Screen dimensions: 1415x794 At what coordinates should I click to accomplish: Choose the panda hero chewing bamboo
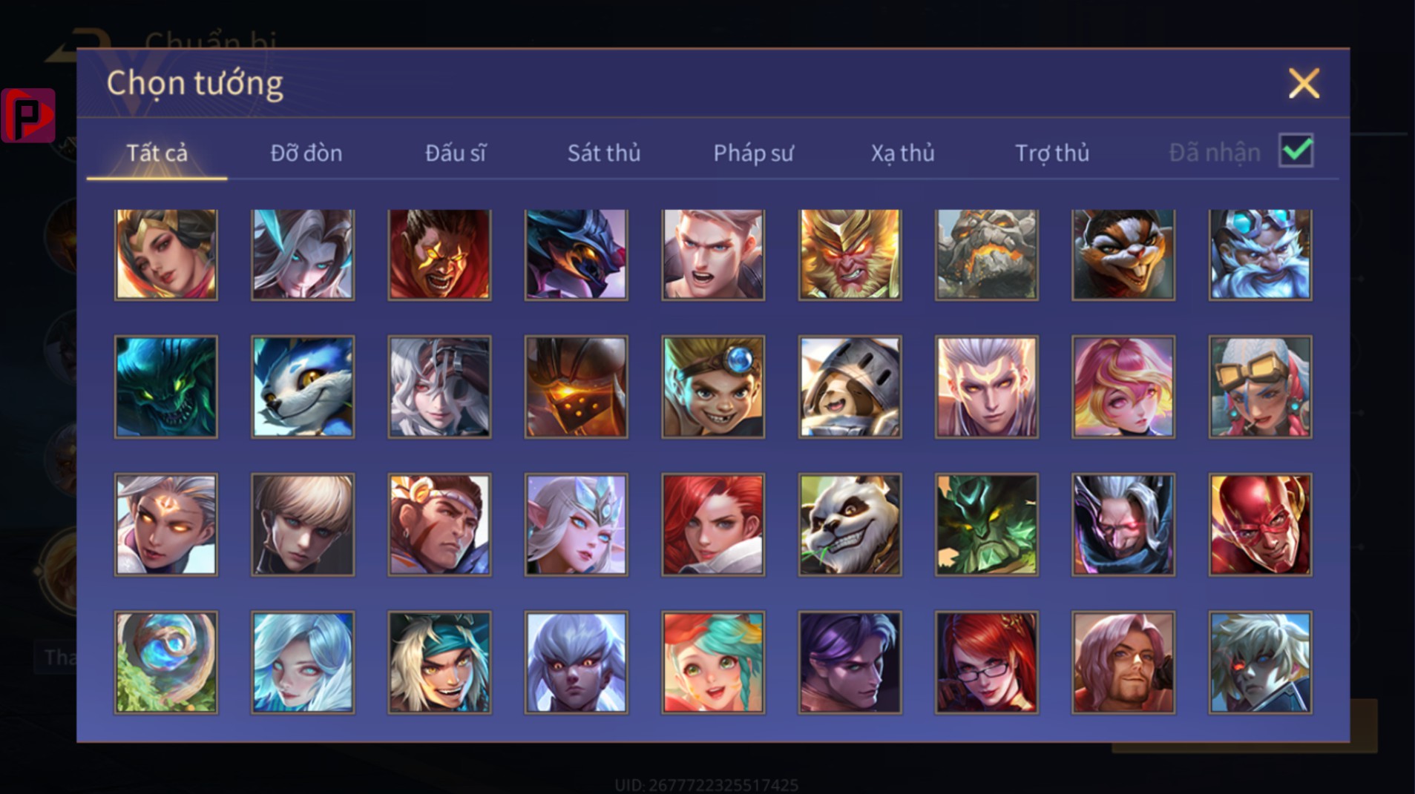[x=850, y=524]
